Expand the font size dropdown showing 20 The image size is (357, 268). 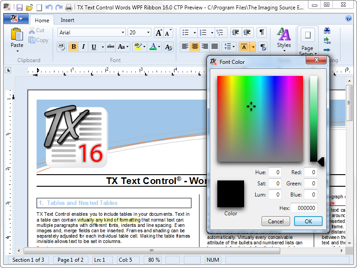tap(148, 33)
